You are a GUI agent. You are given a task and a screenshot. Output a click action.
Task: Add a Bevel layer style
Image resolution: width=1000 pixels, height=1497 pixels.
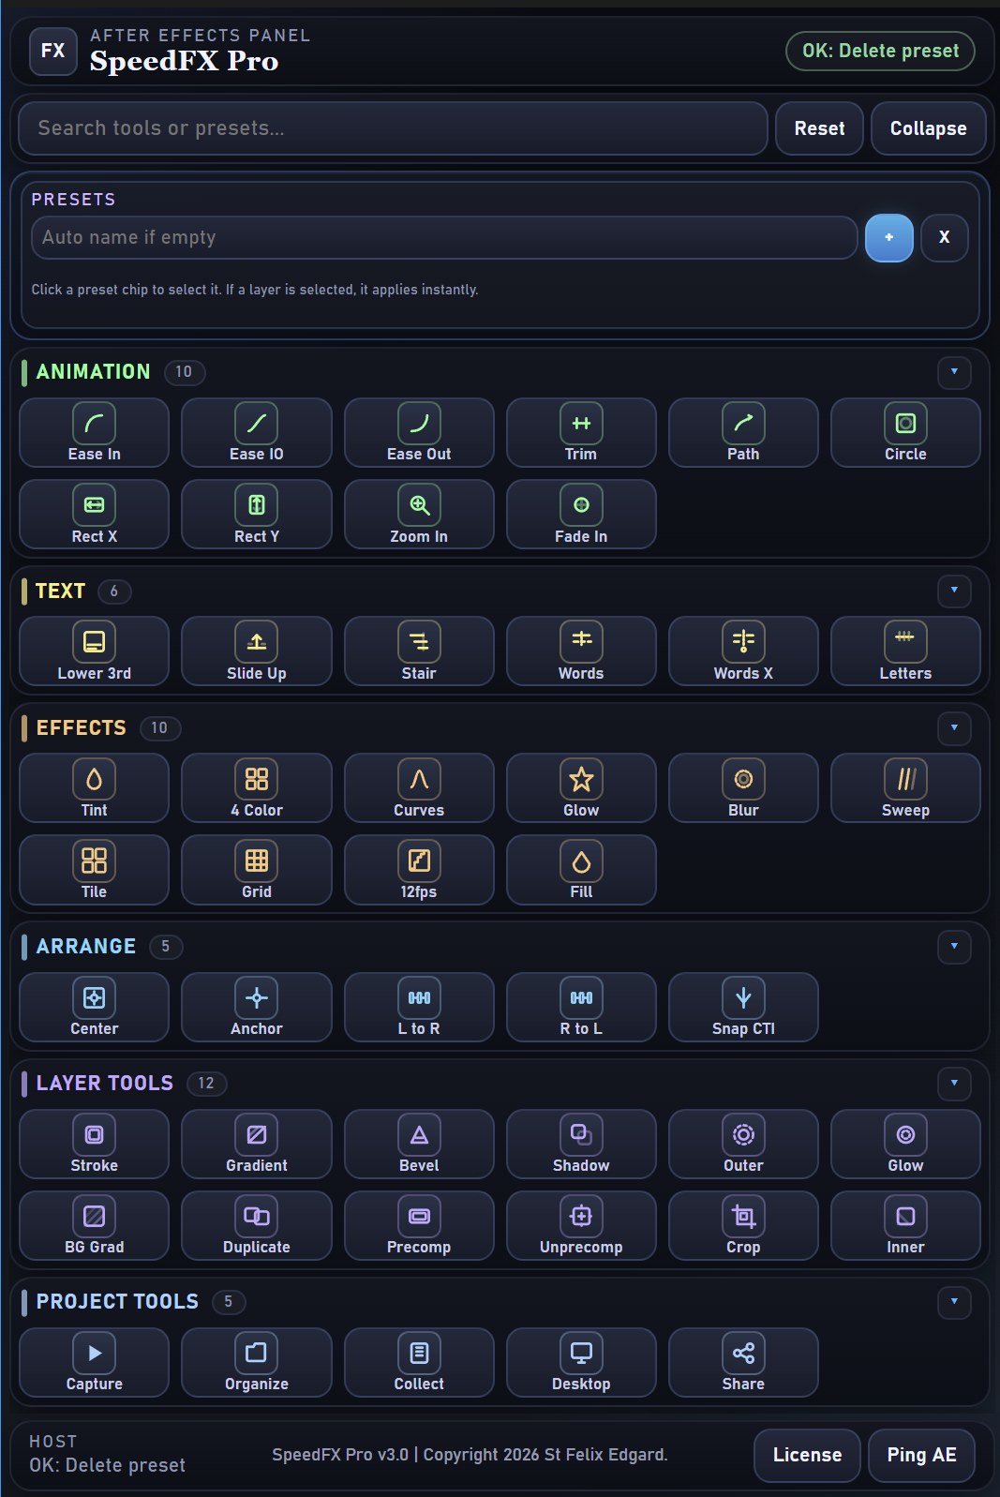tap(419, 1144)
